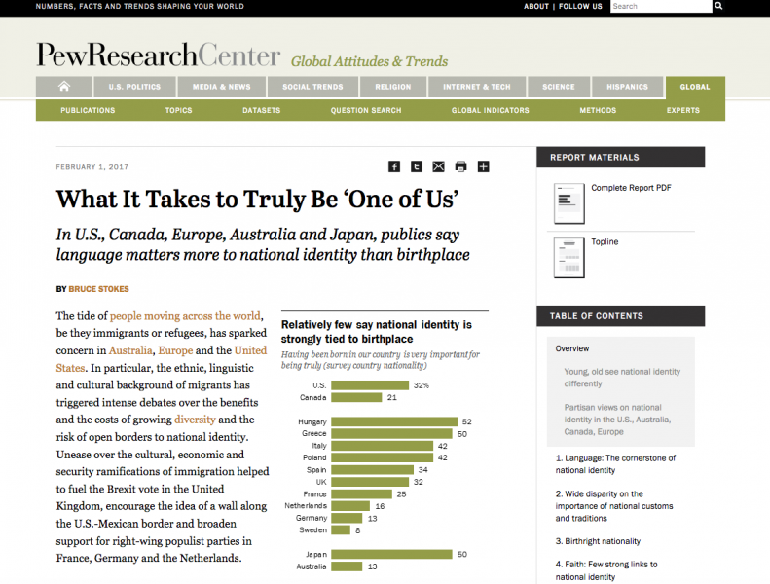Click the article headline 'What It Takes'
The image size is (770, 584).
point(257,200)
